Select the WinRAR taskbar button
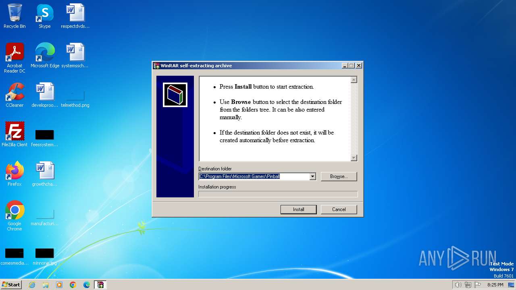Image resolution: width=516 pixels, height=290 pixels. pyautogui.click(x=100, y=285)
